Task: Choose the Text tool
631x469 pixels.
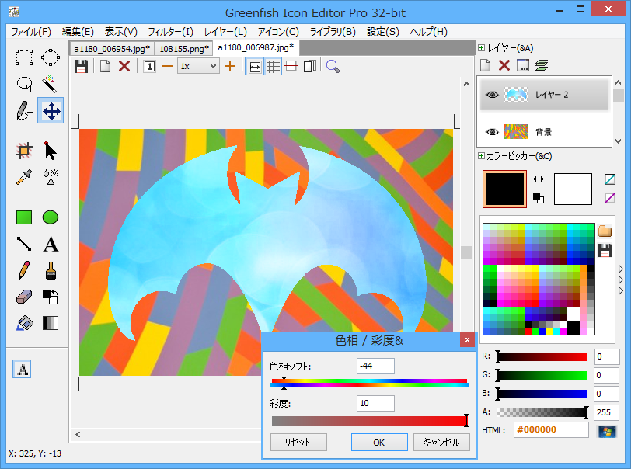Action: point(51,245)
